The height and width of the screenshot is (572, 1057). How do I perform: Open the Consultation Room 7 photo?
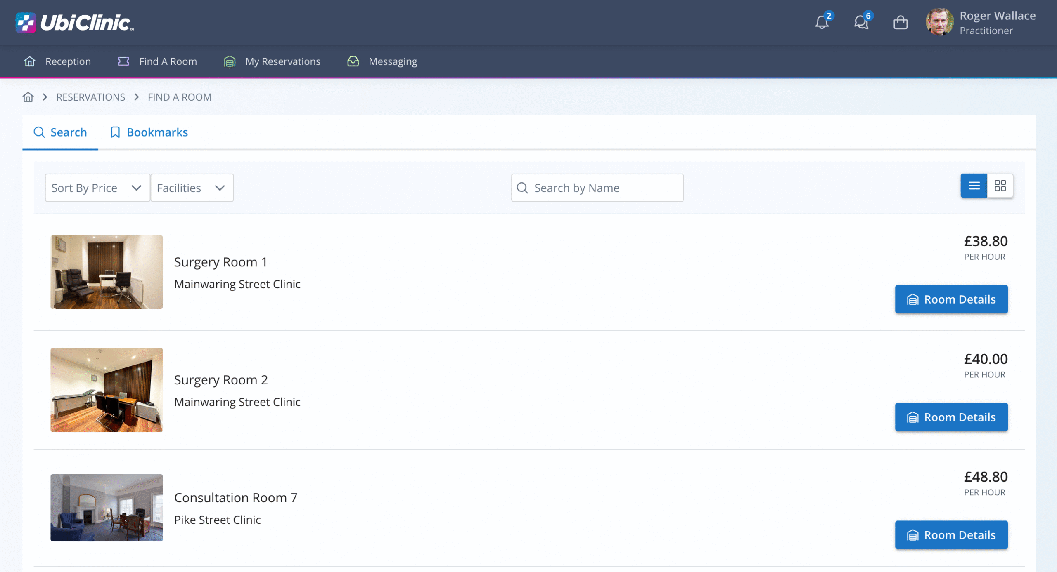107,508
